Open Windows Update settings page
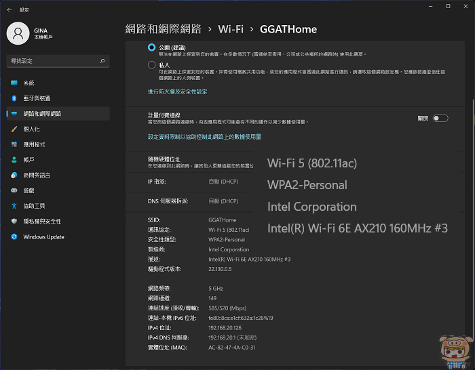The height and width of the screenshot is (370, 475). pyautogui.click(x=58, y=237)
